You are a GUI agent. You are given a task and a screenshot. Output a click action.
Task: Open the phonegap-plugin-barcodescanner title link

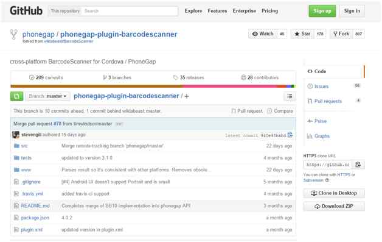[119, 34]
